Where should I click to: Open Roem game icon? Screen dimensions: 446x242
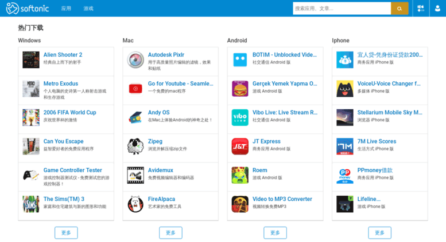click(240, 176)
